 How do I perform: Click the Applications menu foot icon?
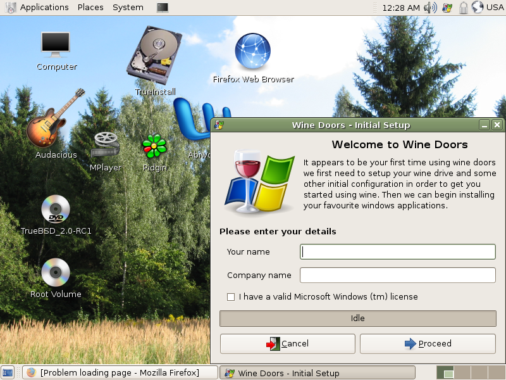[x=10, y=8]
